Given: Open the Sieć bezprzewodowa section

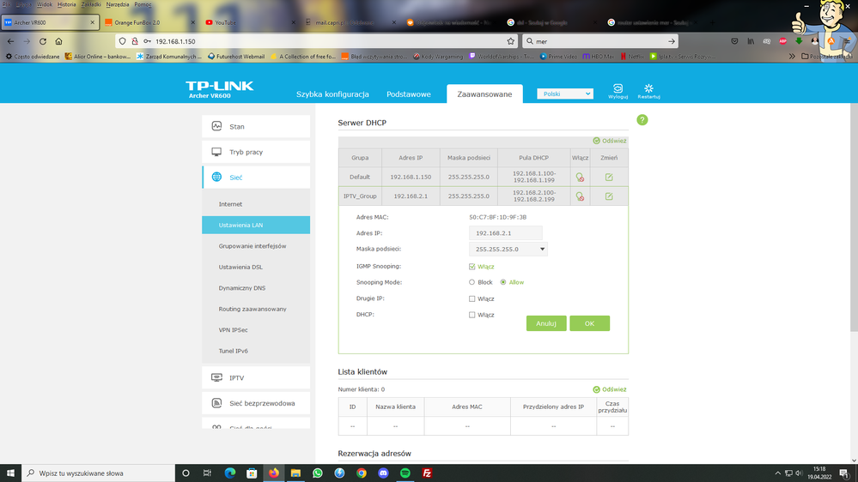Looking at the screenshot, I should pyautogui.click(x=256, y=403).
